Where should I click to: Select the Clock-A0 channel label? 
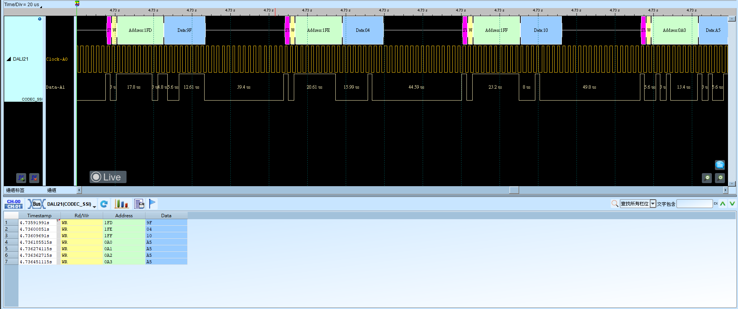tap(57, 59)
